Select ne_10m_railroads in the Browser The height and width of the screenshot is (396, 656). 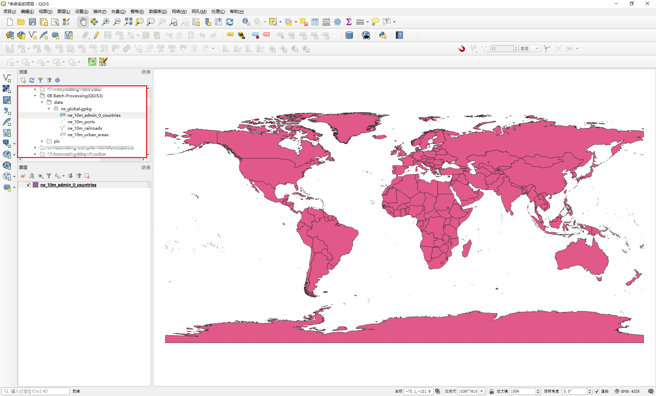click(x=85, y=128)
